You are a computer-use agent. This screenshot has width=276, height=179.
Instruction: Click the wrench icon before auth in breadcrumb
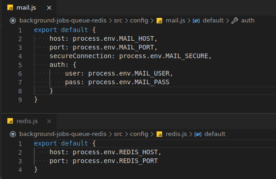(235, 21)
